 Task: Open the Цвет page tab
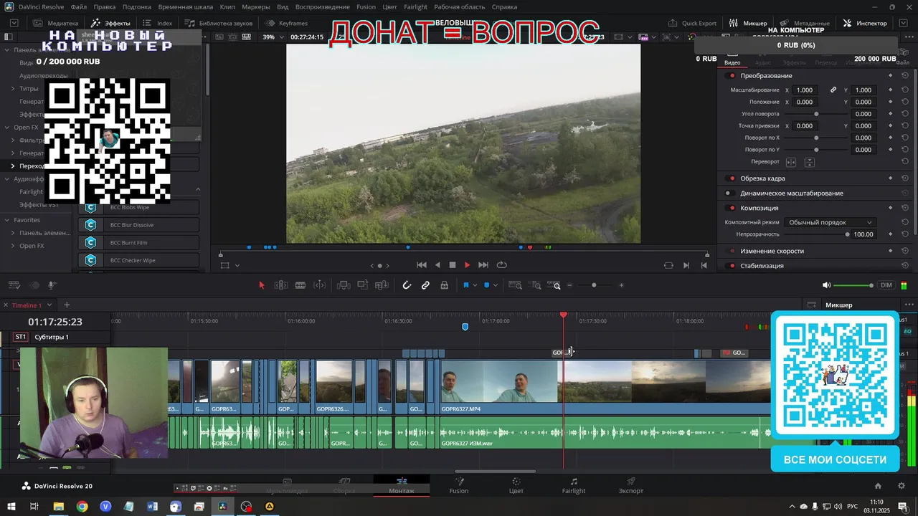pos(516,486)
